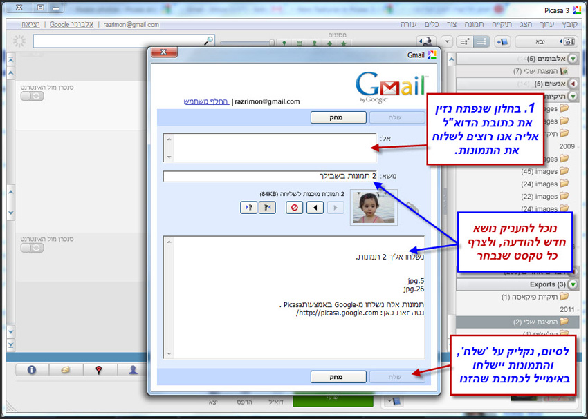This screenshot has width=588, height=419.
Task: Click the bottom מחק button in the Gmail dialog
Action: coord(338,377)
